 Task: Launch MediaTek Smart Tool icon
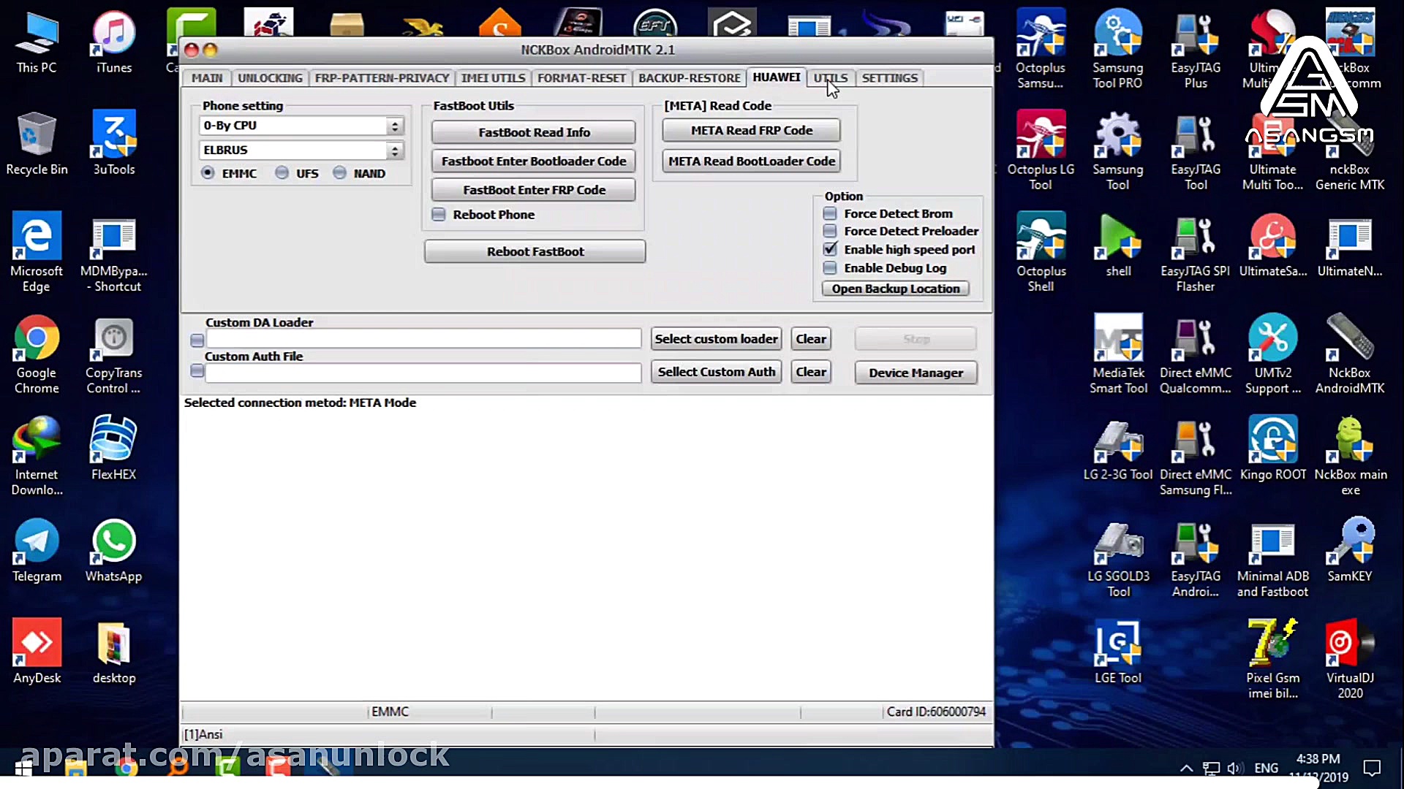1118,354
